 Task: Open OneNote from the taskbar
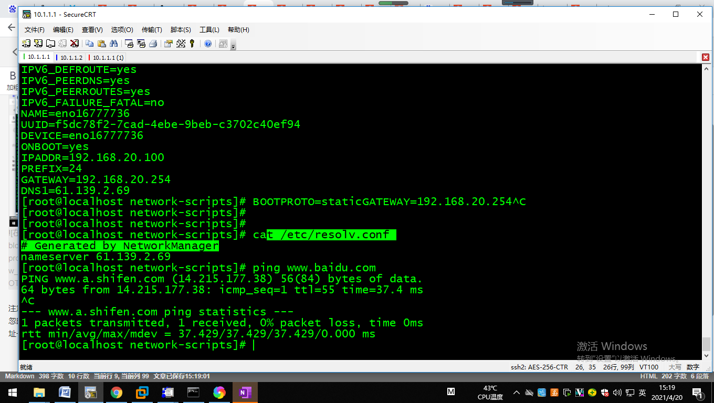tap(245, 393)
